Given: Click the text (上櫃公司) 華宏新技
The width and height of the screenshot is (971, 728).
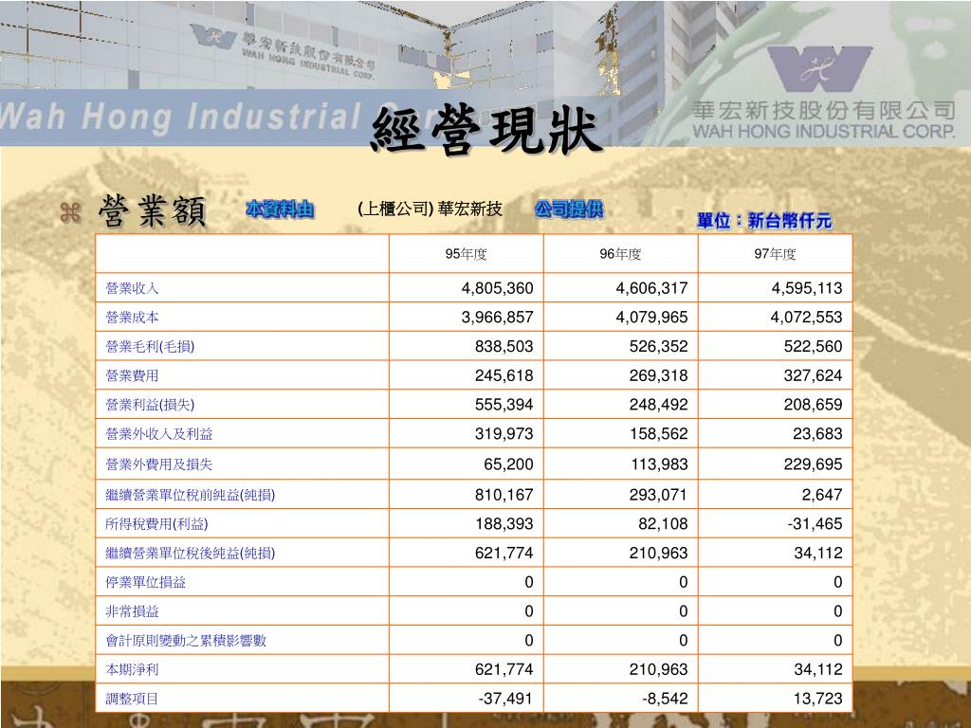Looking at the screenshot, I should 430,209.
